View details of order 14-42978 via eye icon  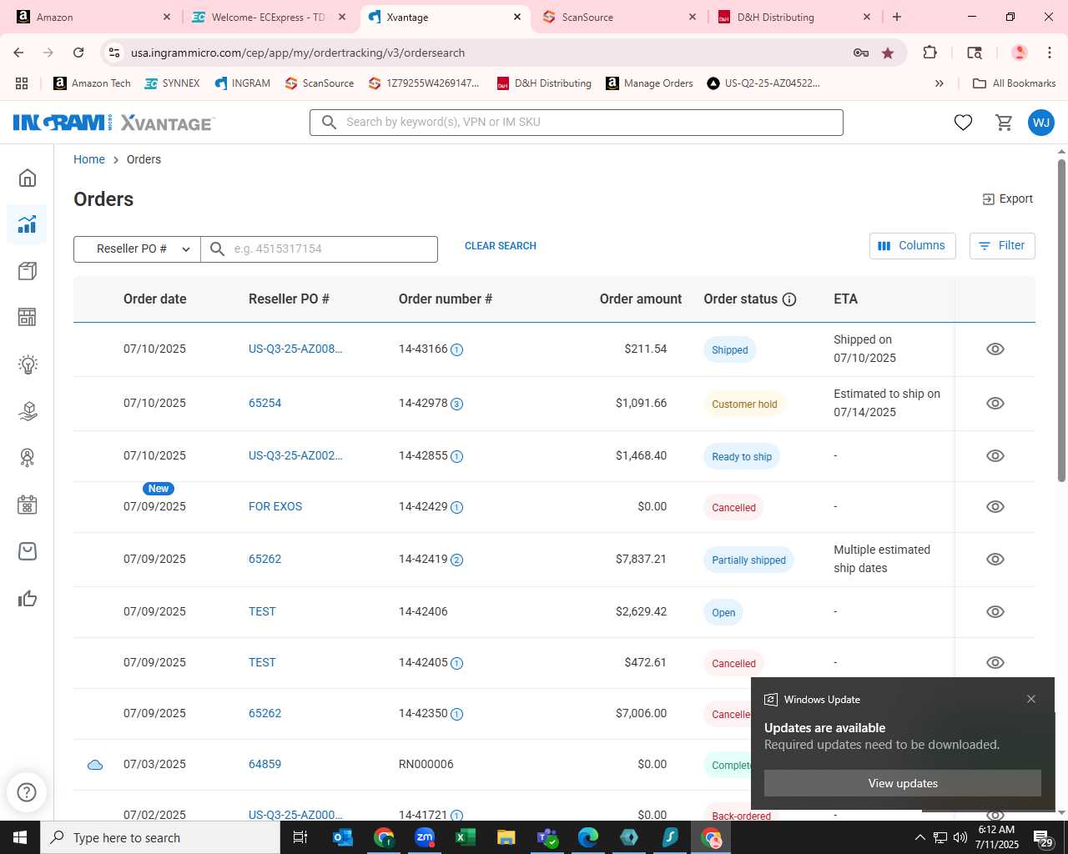(x=995, y=404)
